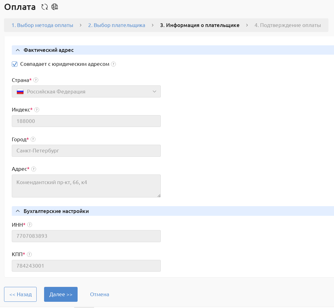Click inside the КПП input field
This screenshot has height=308, width=334.
point(86,266)
